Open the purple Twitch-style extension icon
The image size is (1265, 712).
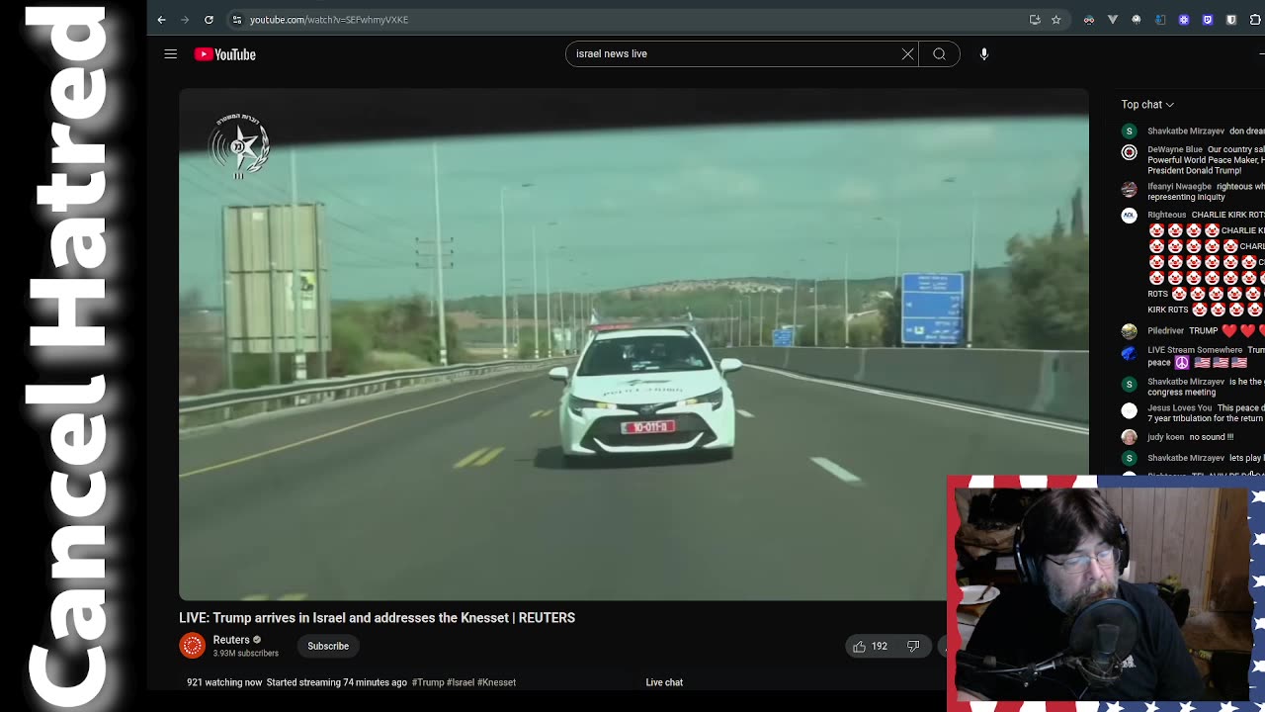click(x=1208, y=20)
